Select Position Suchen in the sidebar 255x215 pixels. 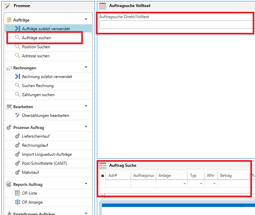click(36, 47)
